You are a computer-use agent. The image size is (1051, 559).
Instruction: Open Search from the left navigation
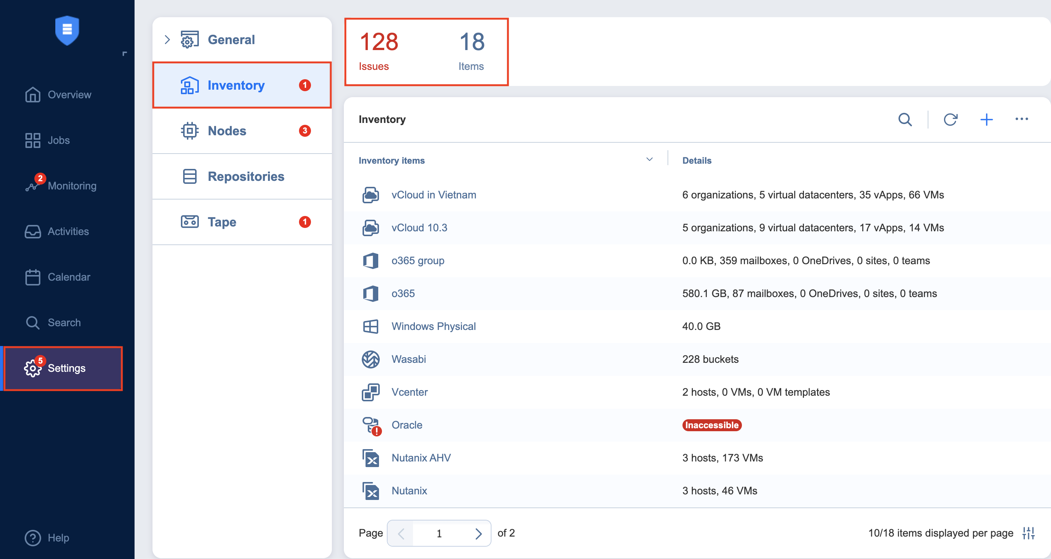click(x=53, y=323)
